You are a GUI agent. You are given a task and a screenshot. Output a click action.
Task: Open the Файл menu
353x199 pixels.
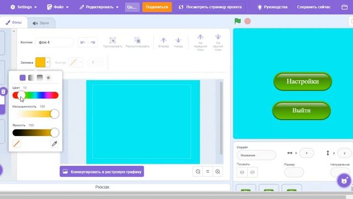58,7
